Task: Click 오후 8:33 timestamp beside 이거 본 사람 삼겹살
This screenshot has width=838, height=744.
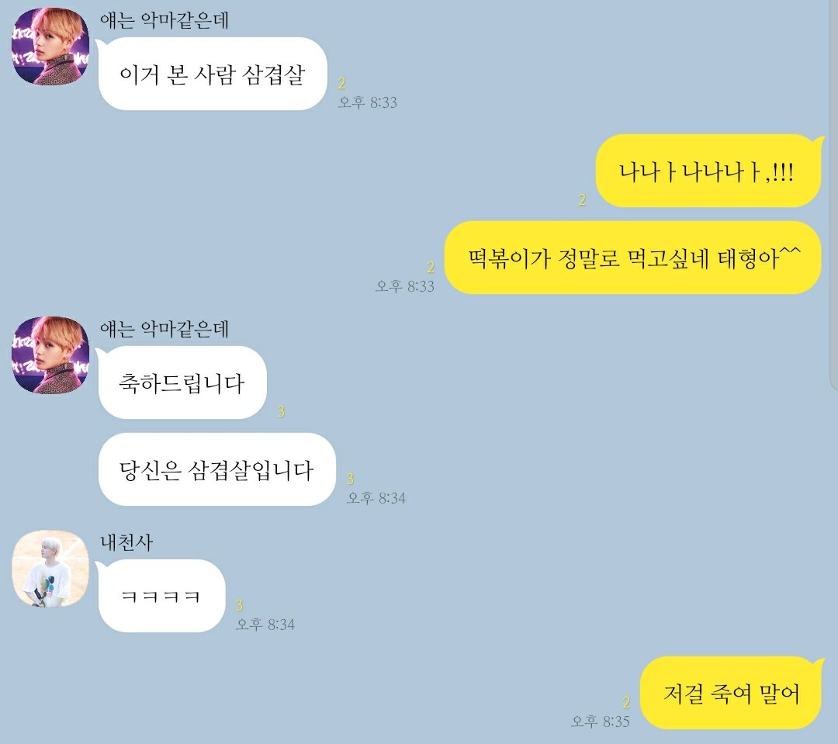Action: [368, 102]
